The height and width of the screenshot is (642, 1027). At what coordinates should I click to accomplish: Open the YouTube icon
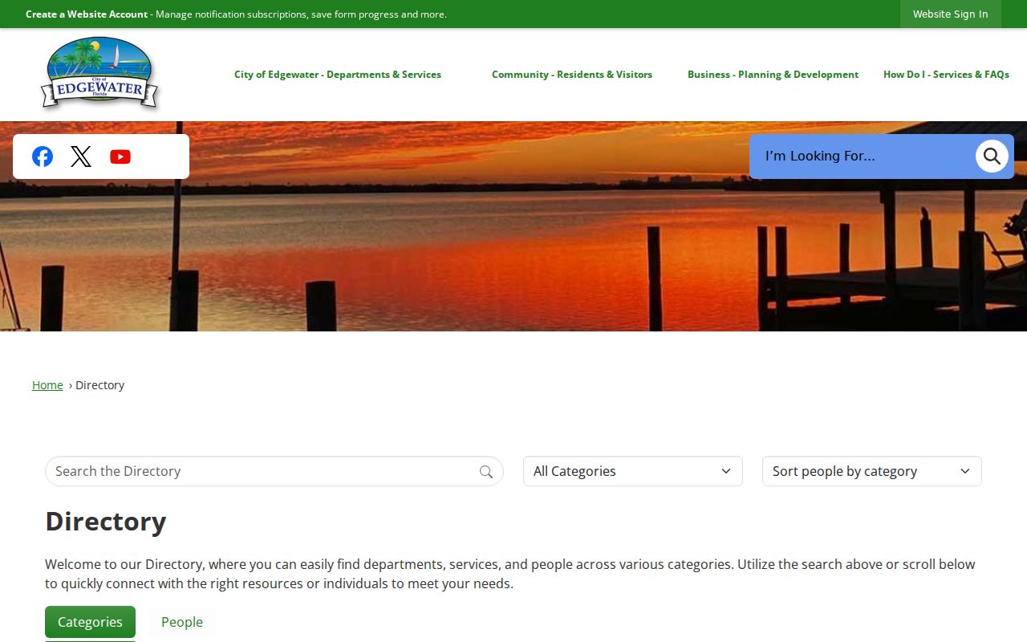[x=120, y=156]
